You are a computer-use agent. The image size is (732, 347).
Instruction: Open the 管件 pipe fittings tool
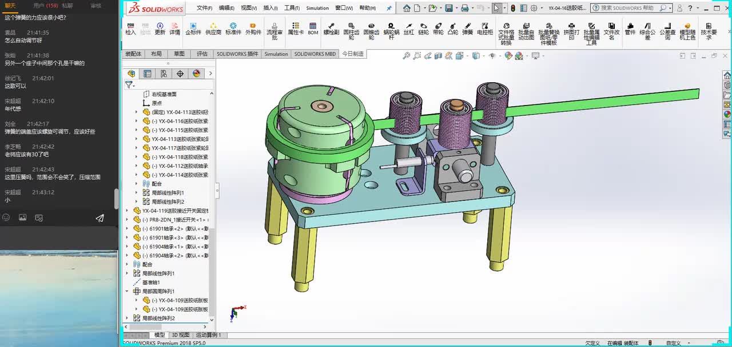click(x=630, y=29)
